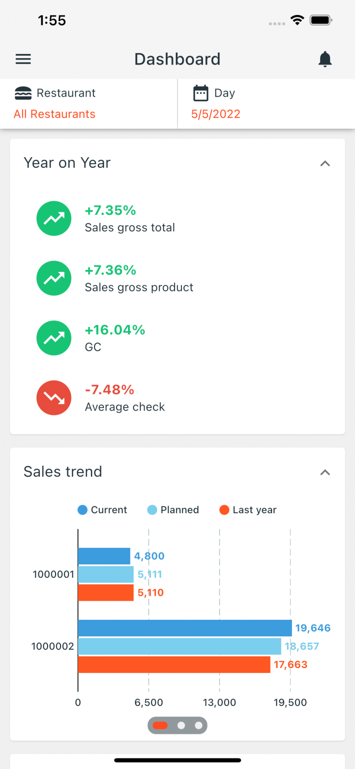Select the first orange page indicator
355x769 pixels.
click(162, 725)
